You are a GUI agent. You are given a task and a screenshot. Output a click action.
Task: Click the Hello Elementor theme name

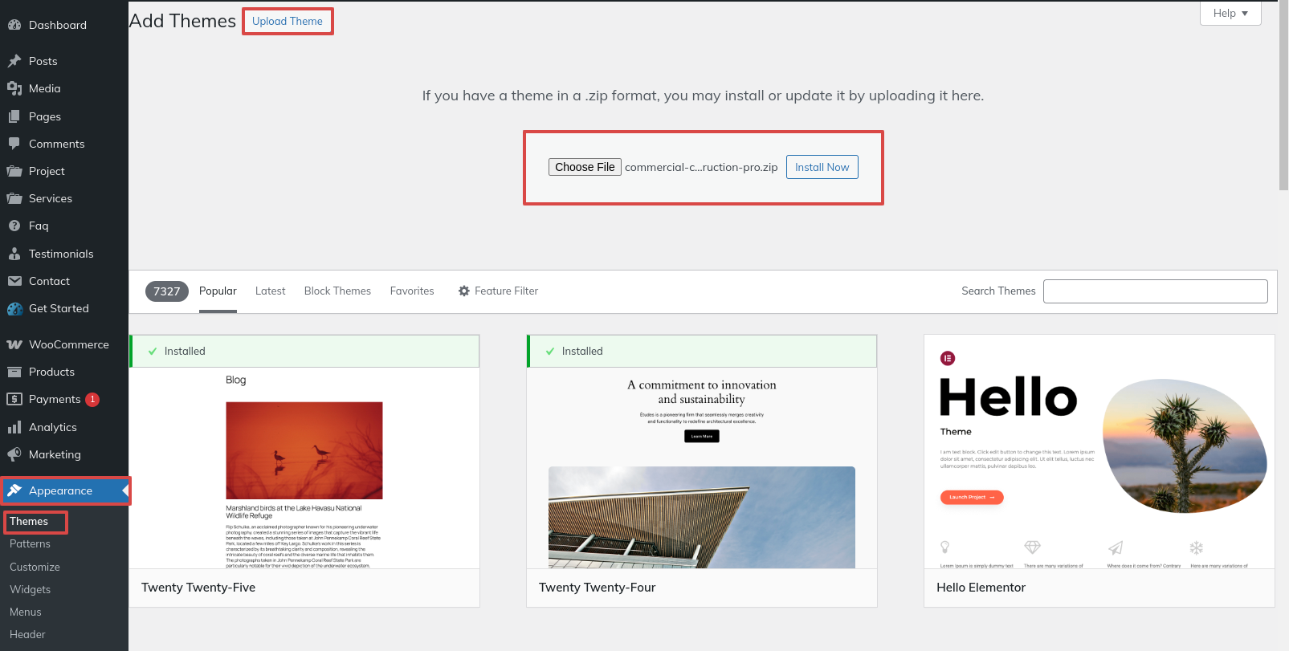(981, 588)
